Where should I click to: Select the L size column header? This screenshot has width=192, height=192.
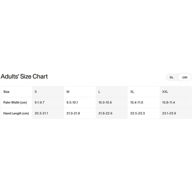(x=99, y=92)
